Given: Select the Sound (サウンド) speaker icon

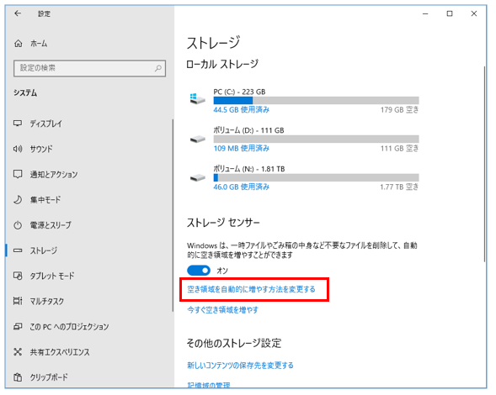Looking at the screenshot, I should [x=18, y=149].
